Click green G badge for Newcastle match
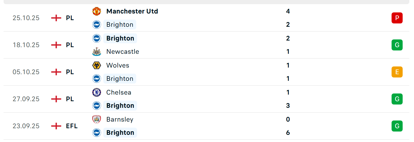414x142 pixels. click(x=397, y=45)
